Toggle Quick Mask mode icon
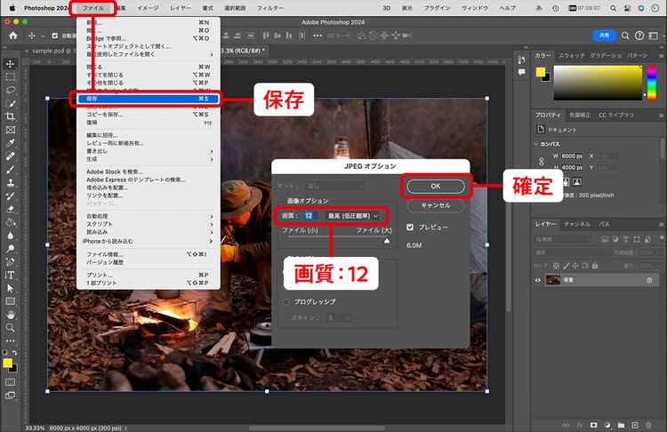This screenshot has height=432, width=667. tap(10, 382)
